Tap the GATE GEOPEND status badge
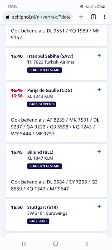Viewport: 112px width, 250px height. [42, 104]
